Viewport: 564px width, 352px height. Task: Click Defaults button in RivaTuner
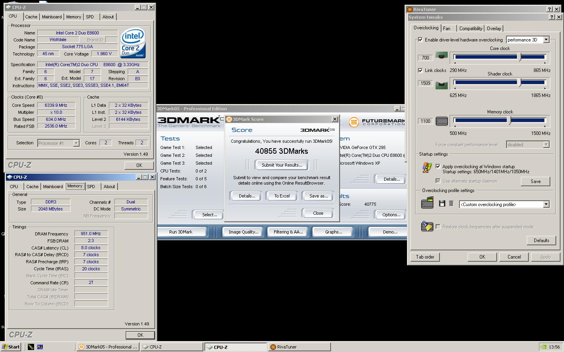click(541, 241)
